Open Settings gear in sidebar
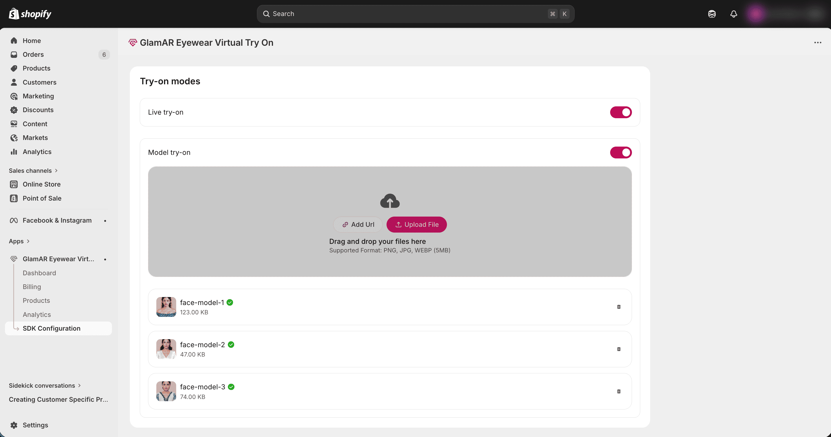Viewport: 831px width, 437px height. tap(14, 425)
